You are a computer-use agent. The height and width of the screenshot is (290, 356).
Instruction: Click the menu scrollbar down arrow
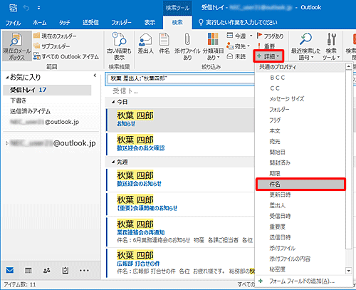click(348, 271)
